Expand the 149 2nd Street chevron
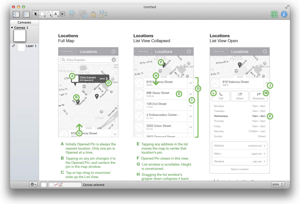 click(x=191, y=106)
